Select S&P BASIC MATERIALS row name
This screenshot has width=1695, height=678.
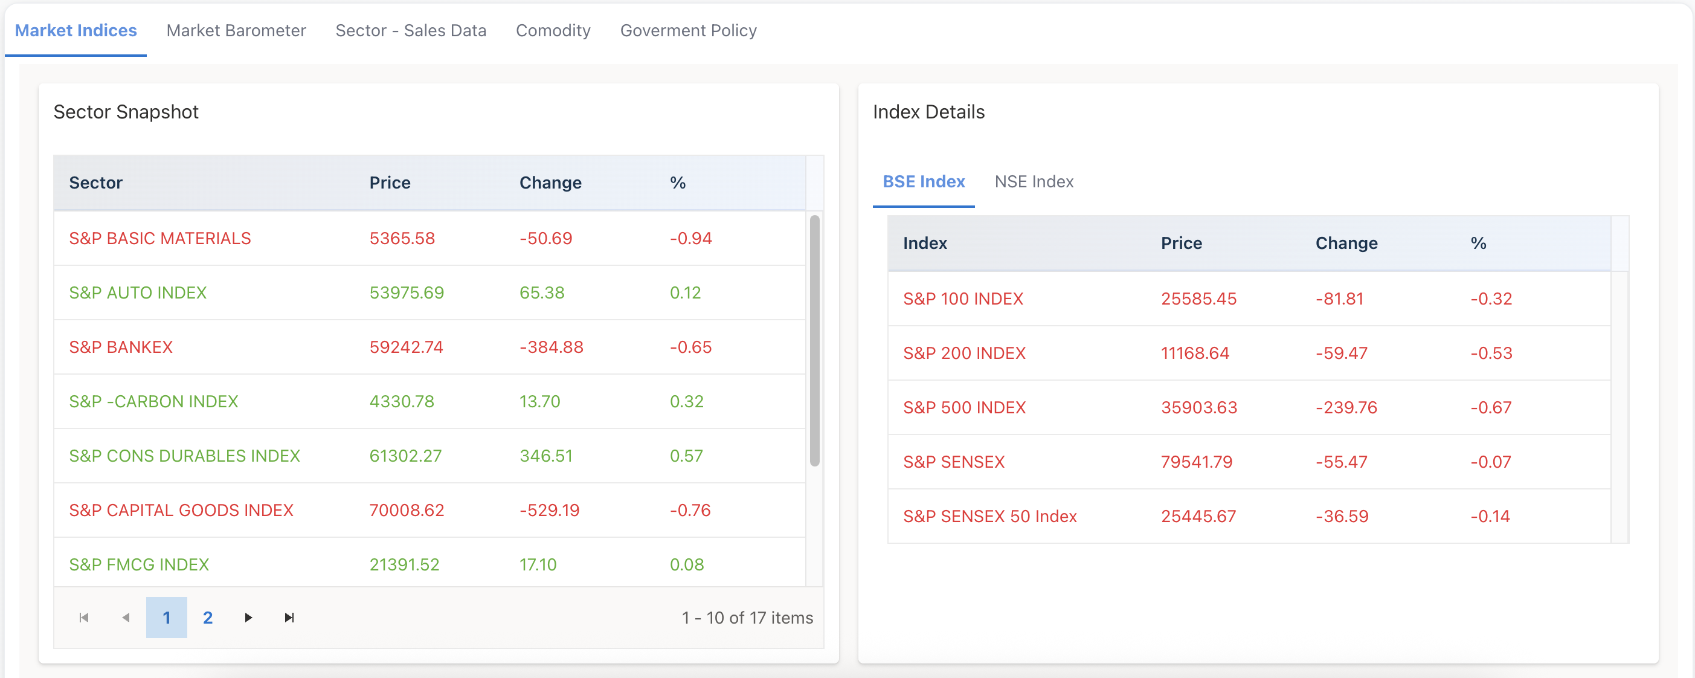[160, 238]
